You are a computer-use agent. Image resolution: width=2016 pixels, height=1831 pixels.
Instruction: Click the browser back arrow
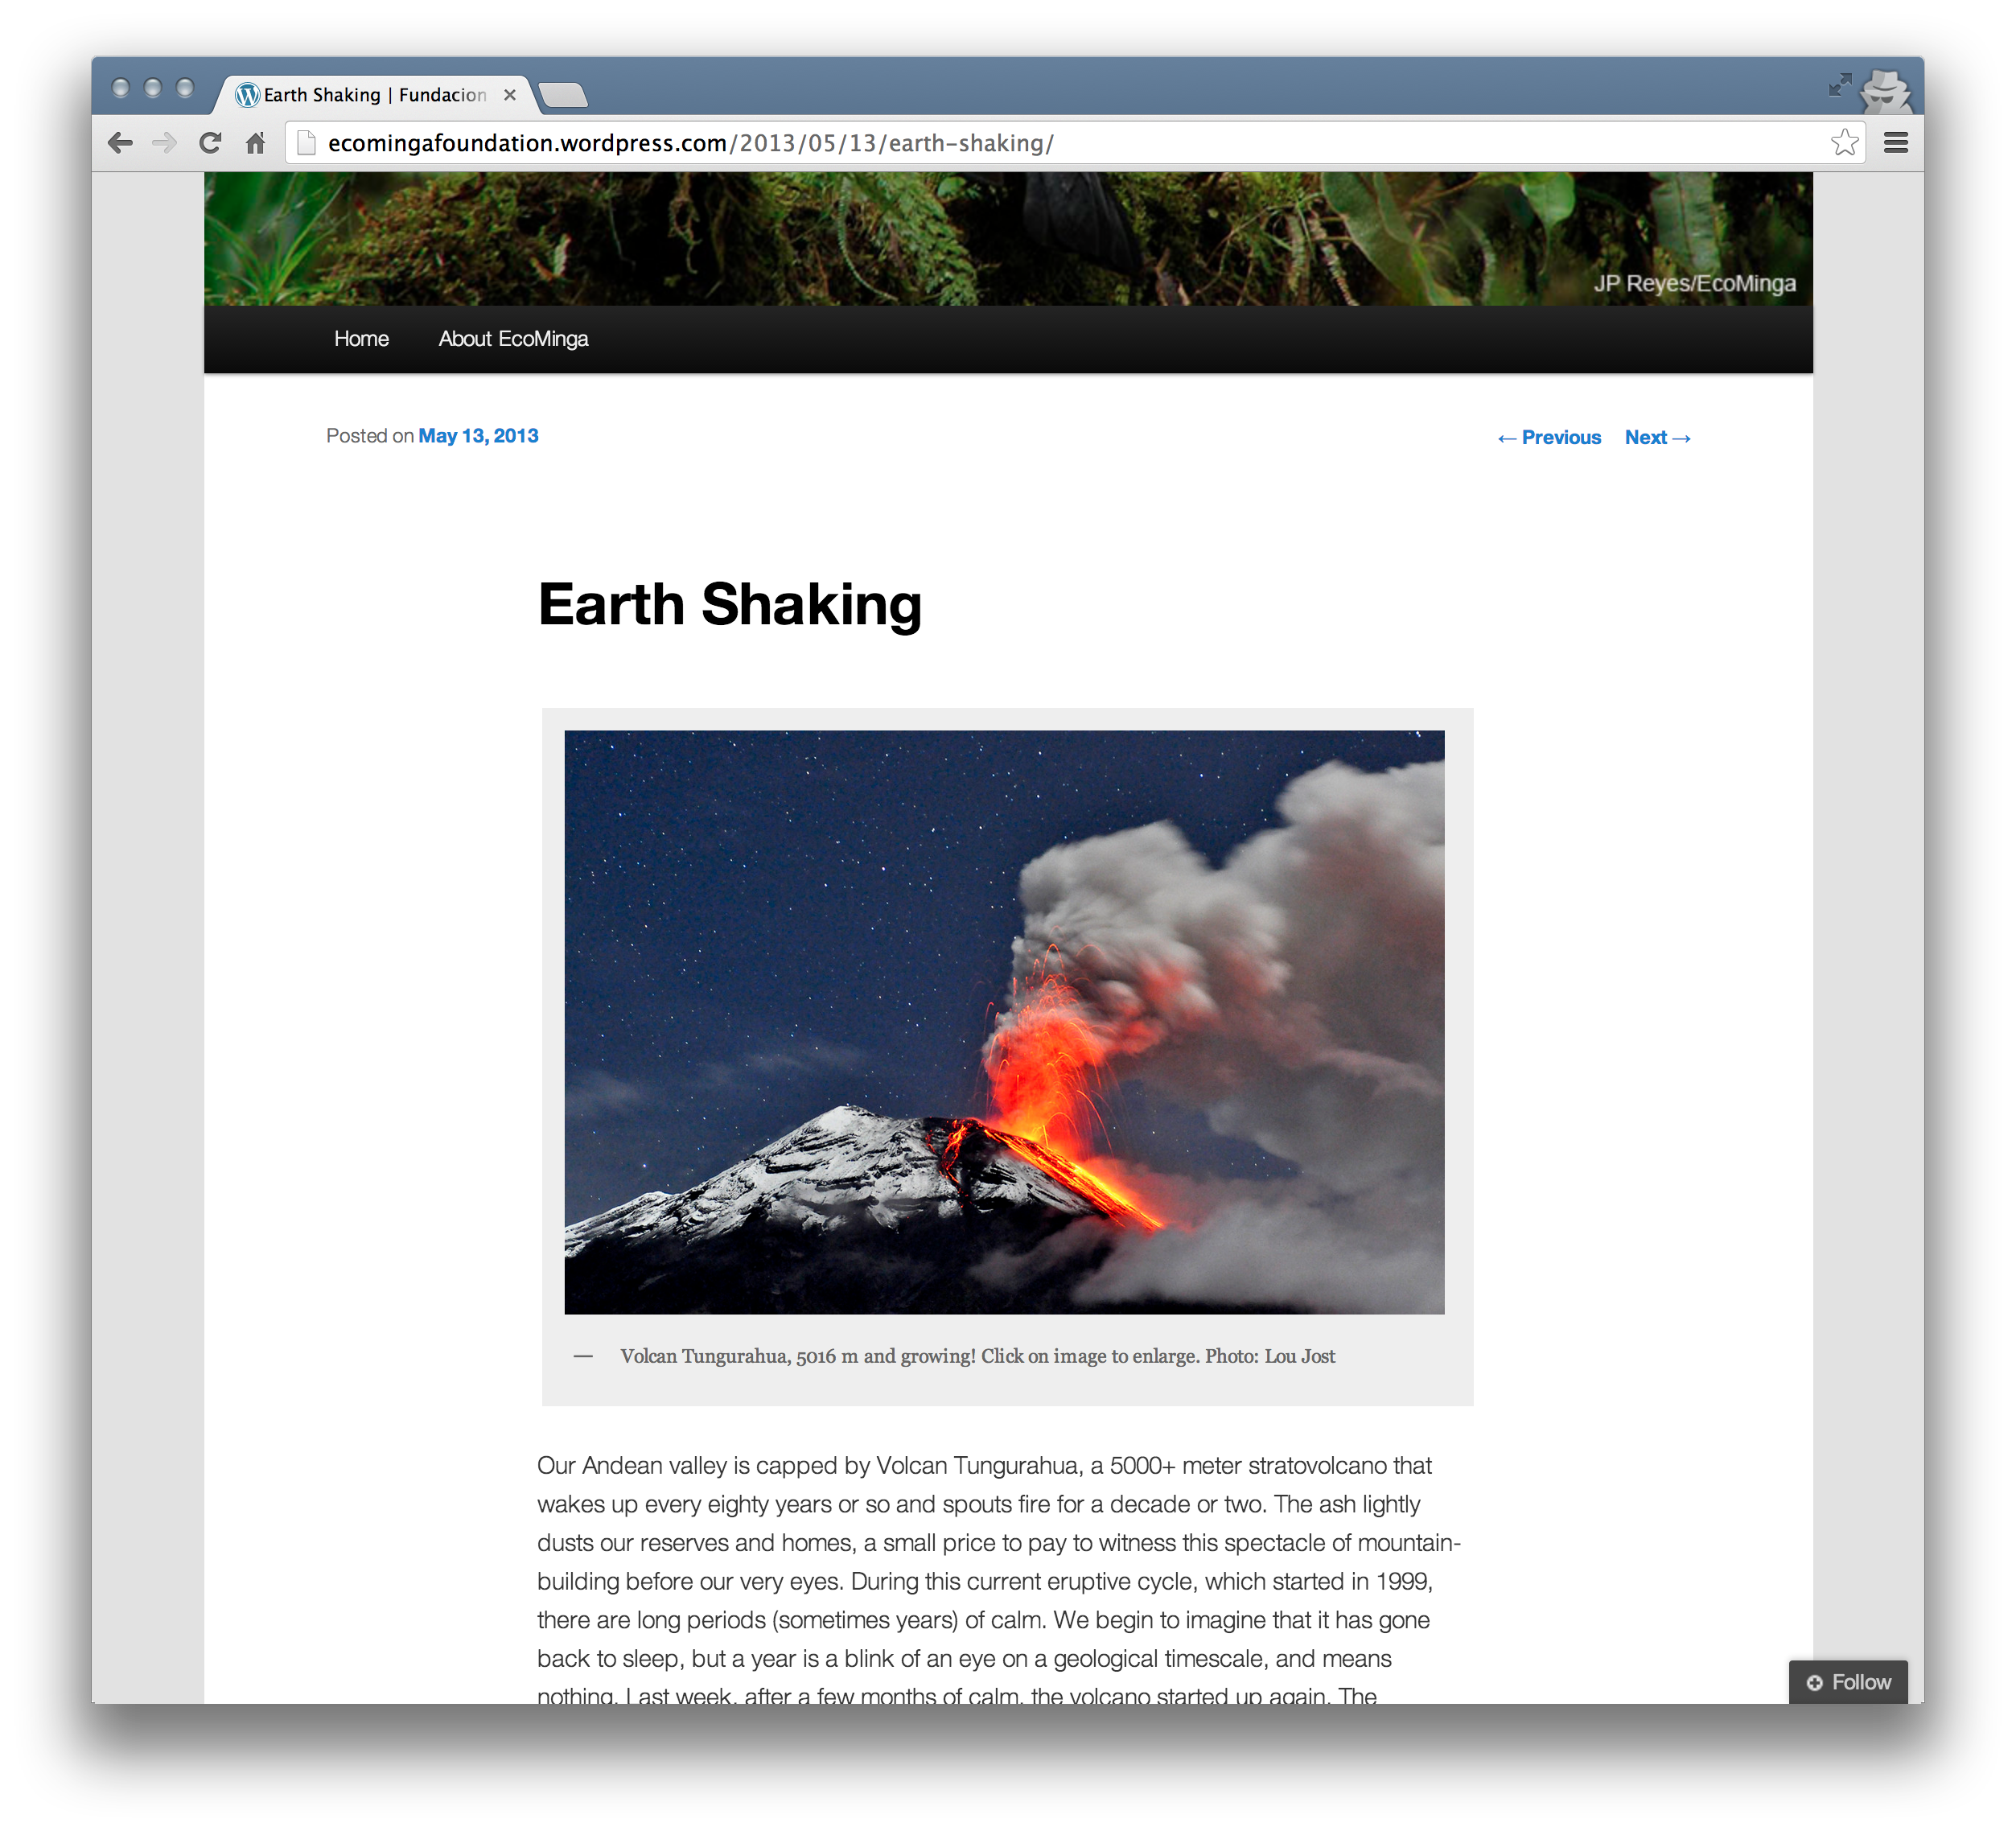120,143
